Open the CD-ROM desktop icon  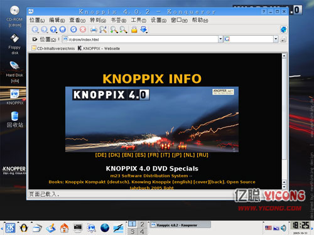[14, 16]
